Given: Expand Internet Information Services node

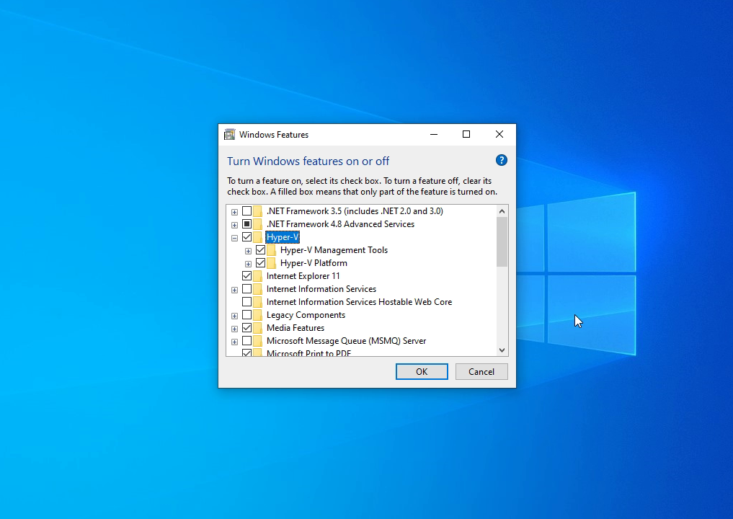Looking at the screenshot, I should click(235, 290).
